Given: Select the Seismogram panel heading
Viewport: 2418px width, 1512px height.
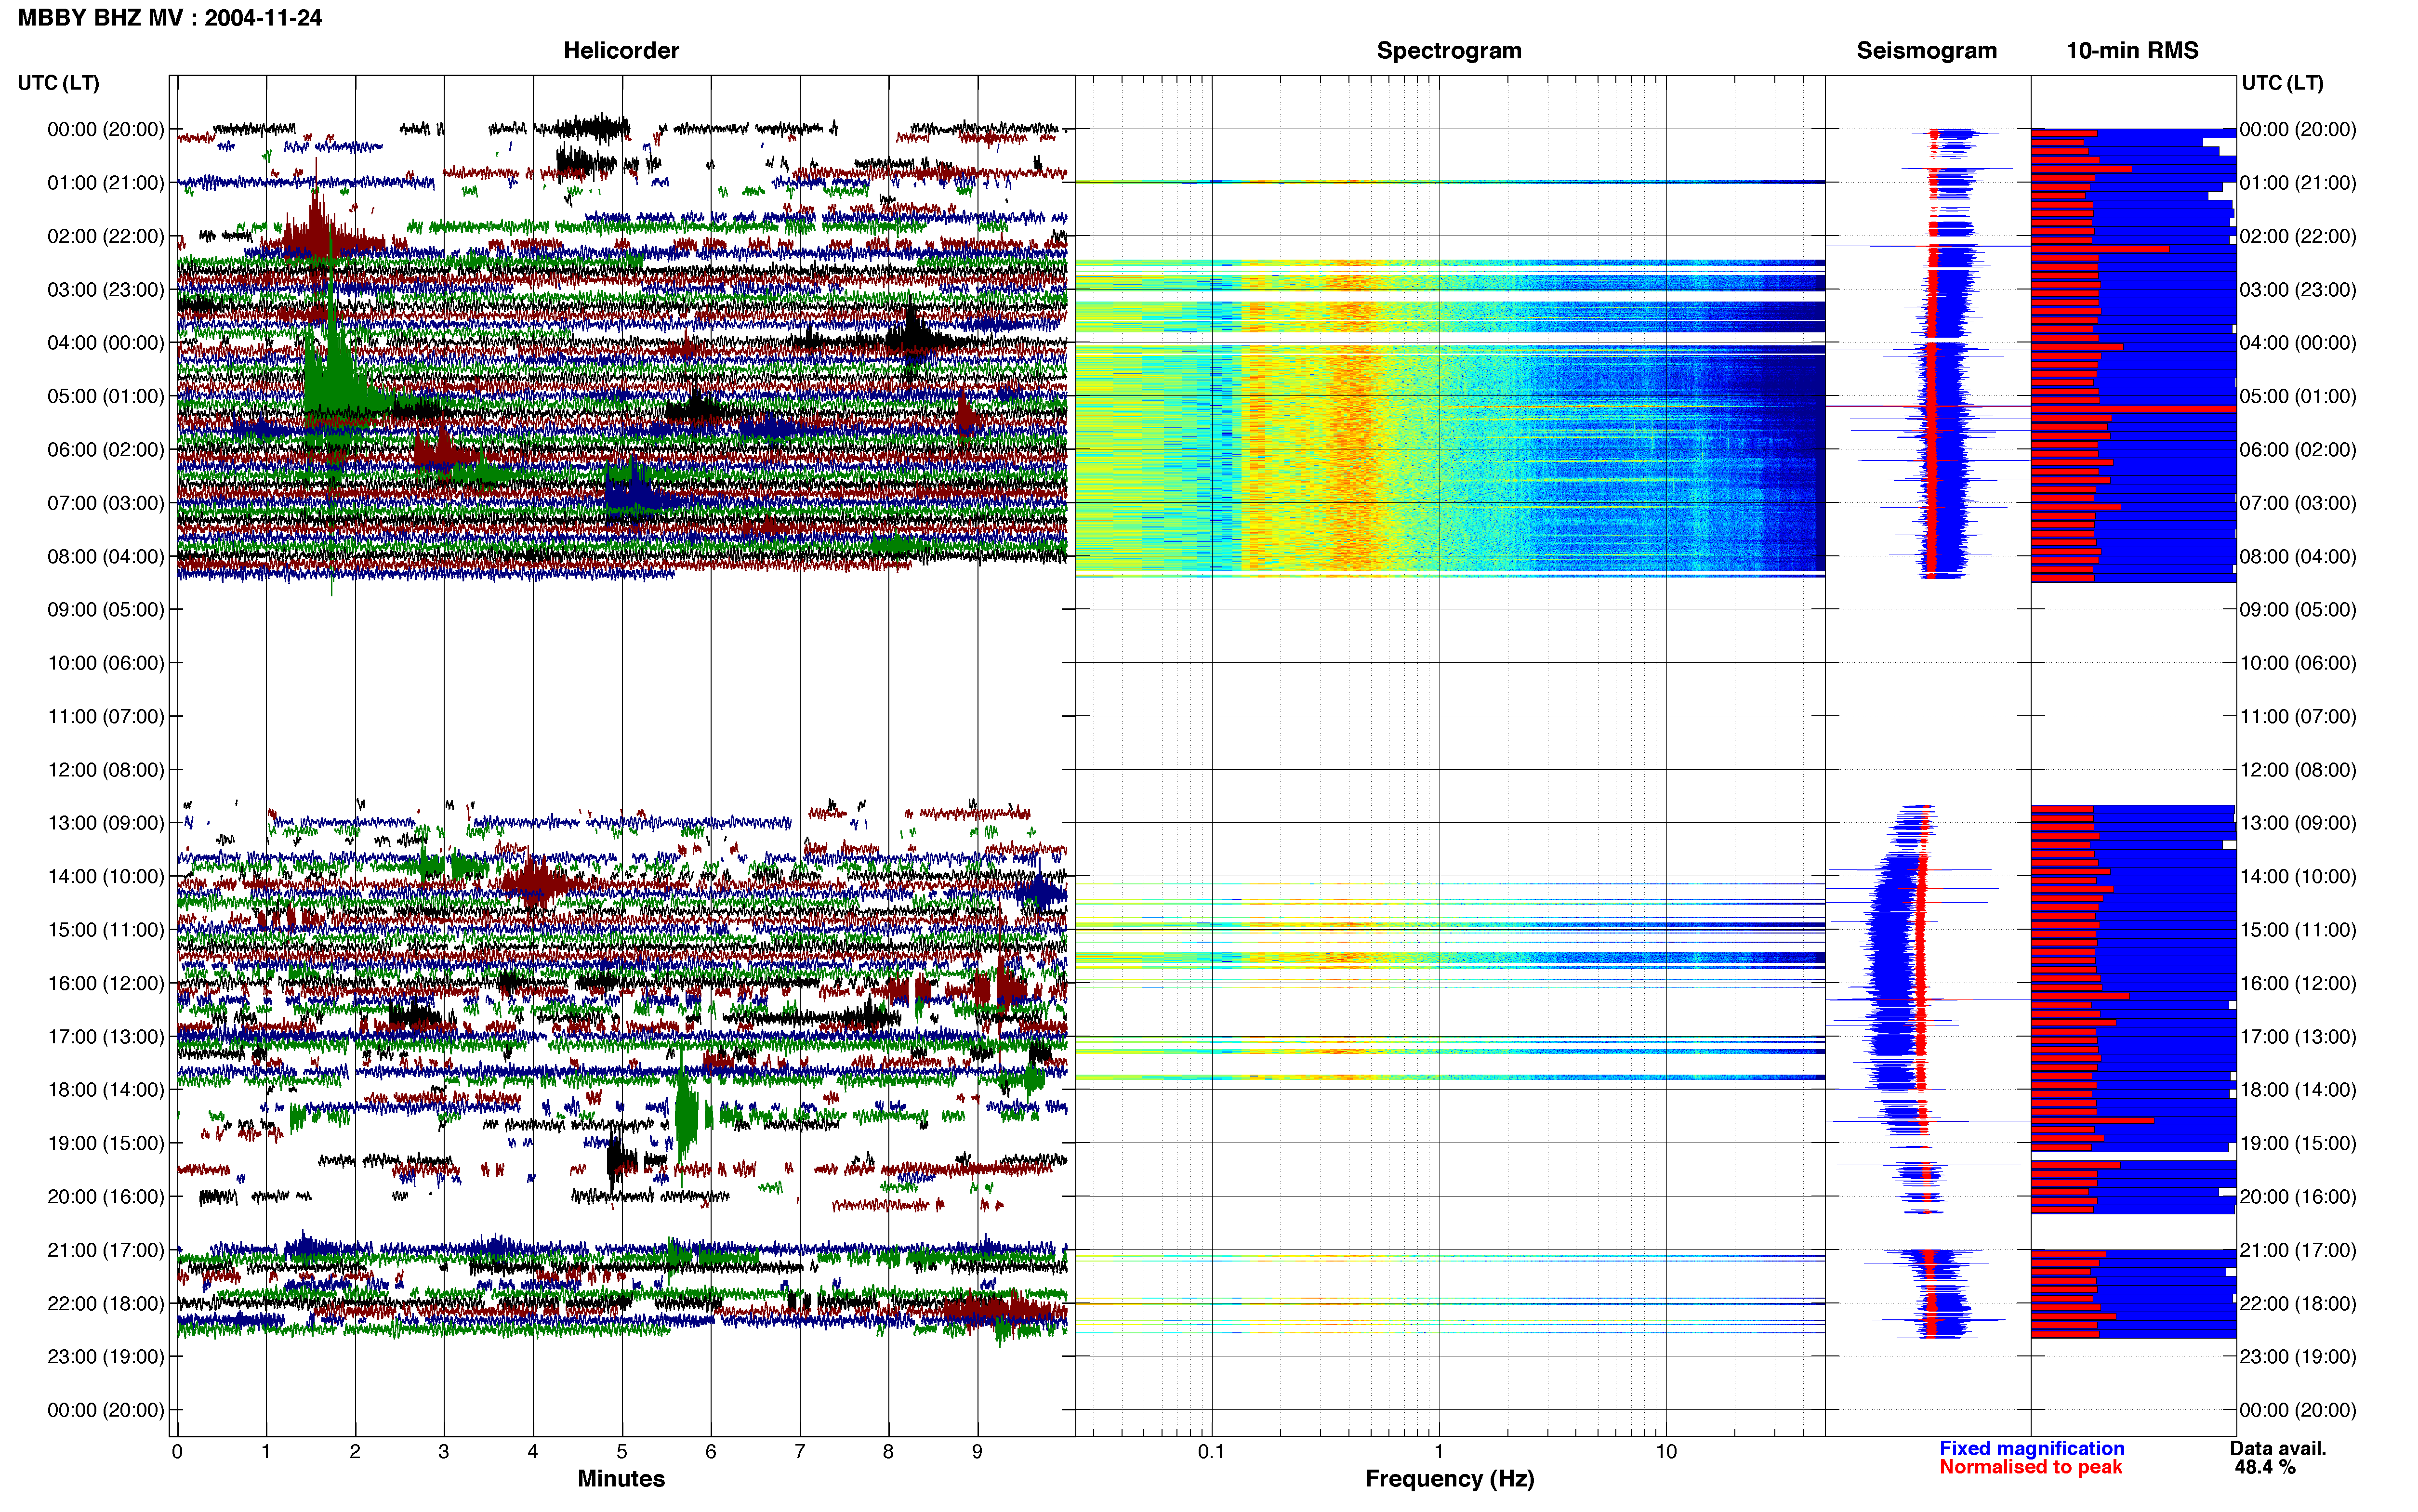Looking at the screenshot, I should 1926,50.
